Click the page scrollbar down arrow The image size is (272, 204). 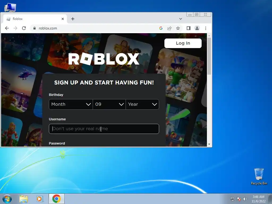209,144
